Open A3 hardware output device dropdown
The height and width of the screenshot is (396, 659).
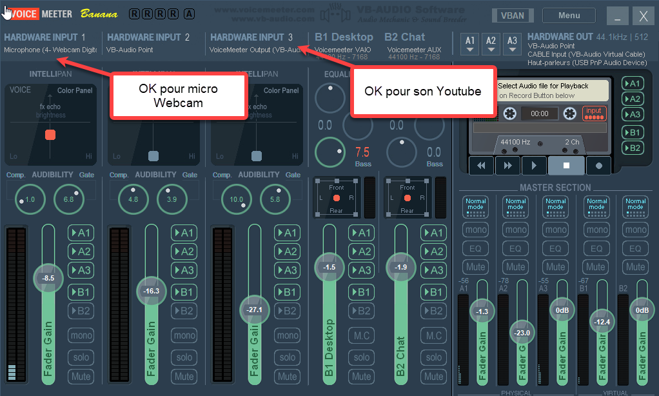[512, 44]
